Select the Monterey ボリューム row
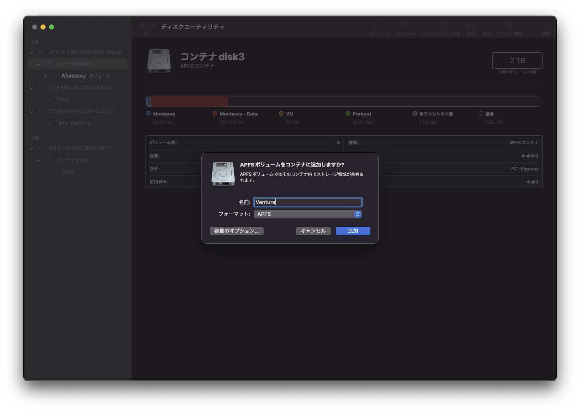 pyautogui.click(x=78, y=75)
